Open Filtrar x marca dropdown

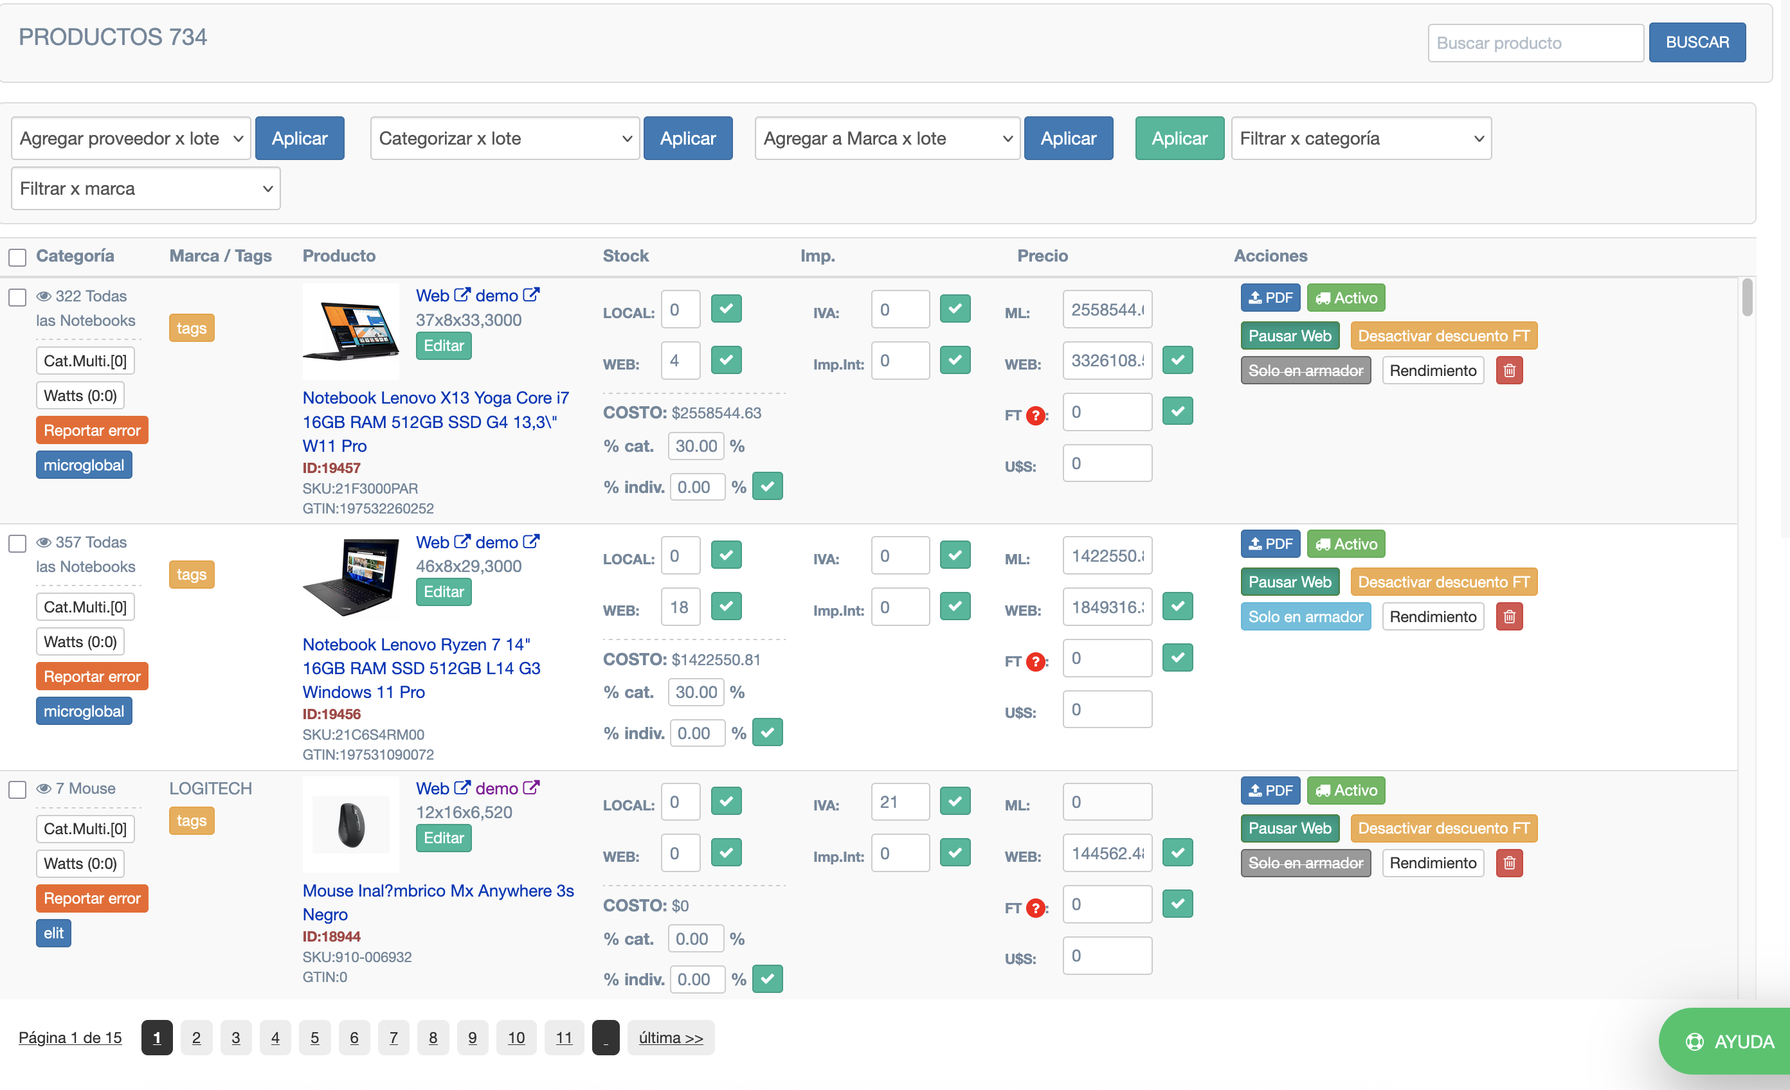point(145,189)
